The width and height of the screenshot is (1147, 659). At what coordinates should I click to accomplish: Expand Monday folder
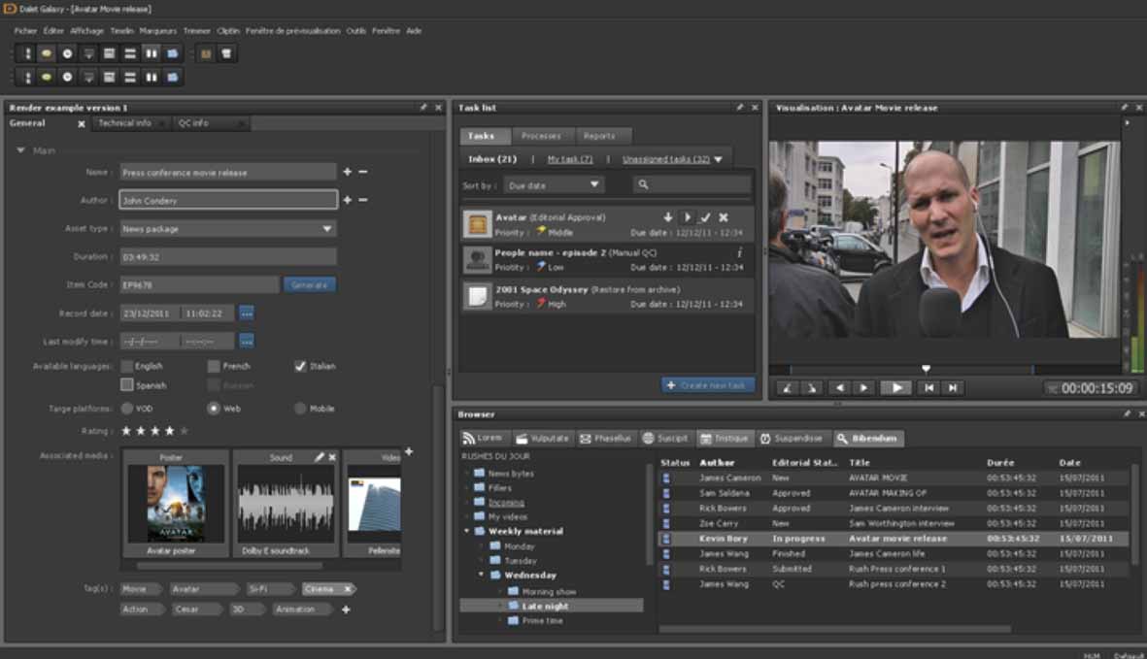[x=482, y=545]
